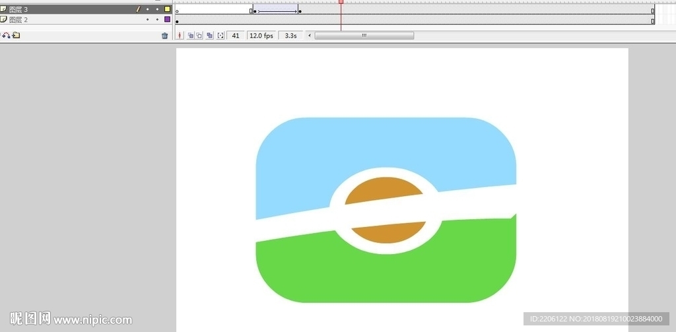
Task: Select blank keyframe at start of 图层 3
Action: pyautogui.click(x=177, y=11)
